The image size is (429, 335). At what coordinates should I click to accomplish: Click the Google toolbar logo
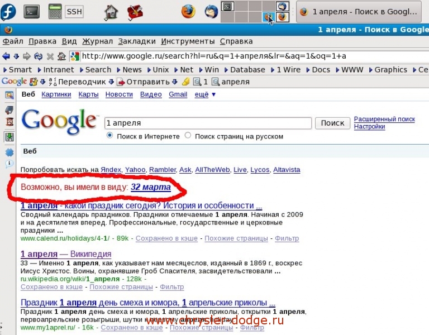point(14,82)
